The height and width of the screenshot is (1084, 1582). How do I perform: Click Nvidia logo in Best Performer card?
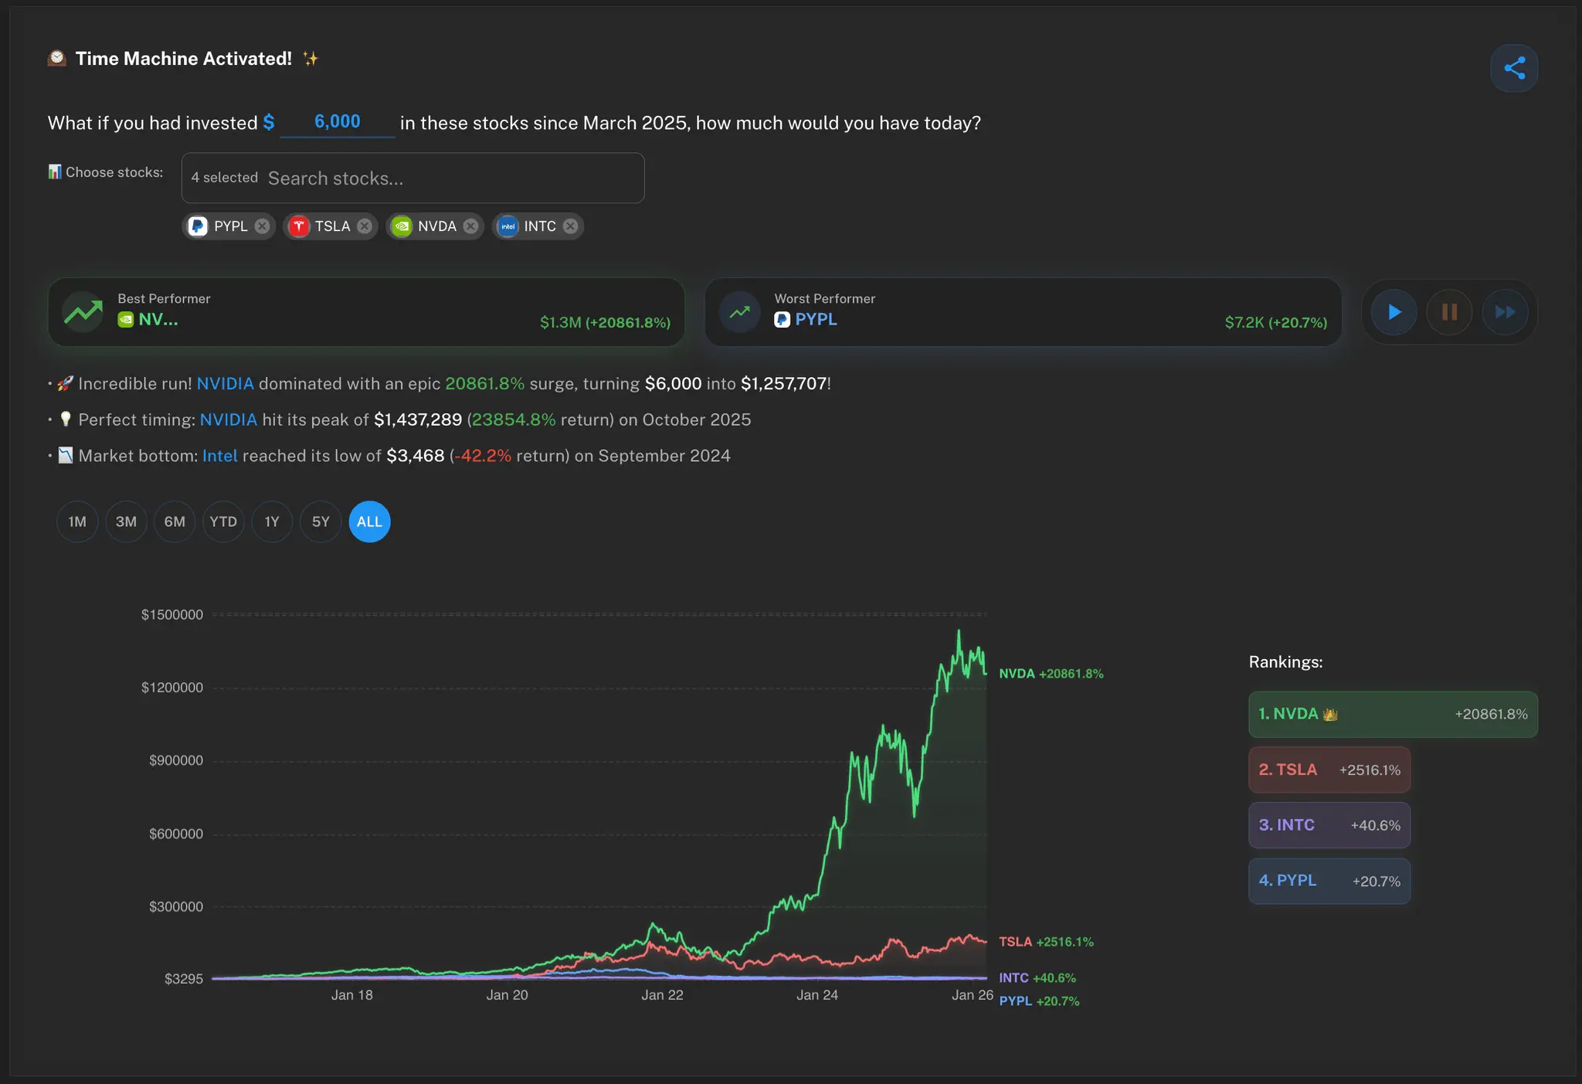pyautogui.click(x=126, y=320)
